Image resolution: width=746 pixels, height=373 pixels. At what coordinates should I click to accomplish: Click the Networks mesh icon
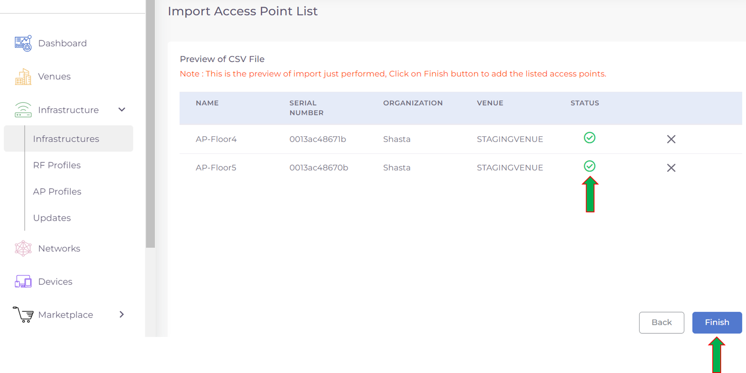[23, 248]
